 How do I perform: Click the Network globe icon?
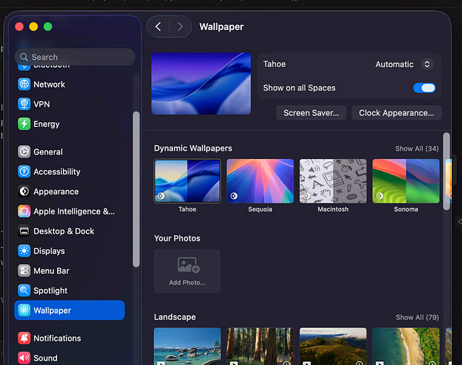point(24,85)
